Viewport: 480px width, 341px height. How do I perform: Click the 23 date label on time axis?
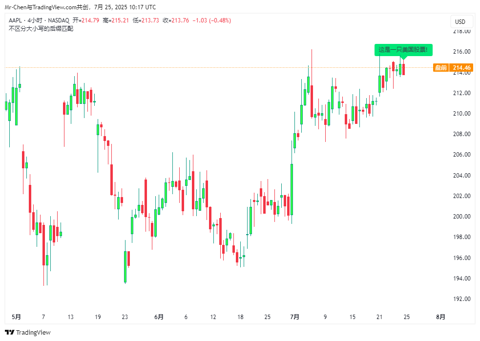pos(125,317)
